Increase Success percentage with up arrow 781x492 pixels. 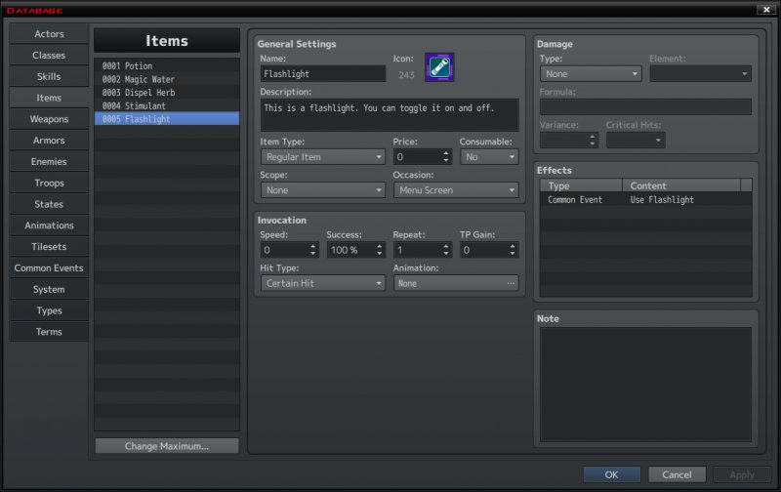coord(380,246)
